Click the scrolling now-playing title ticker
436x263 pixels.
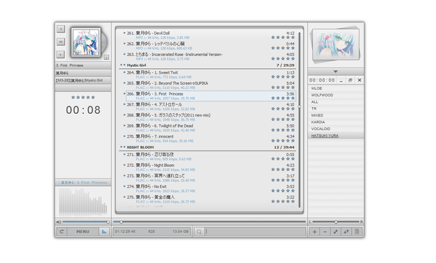coord(83,183)
